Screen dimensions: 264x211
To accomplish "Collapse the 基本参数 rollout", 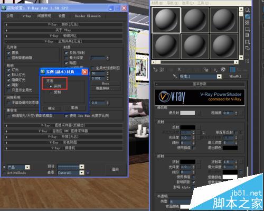I will pyautogui.click(x=200, y=84).
